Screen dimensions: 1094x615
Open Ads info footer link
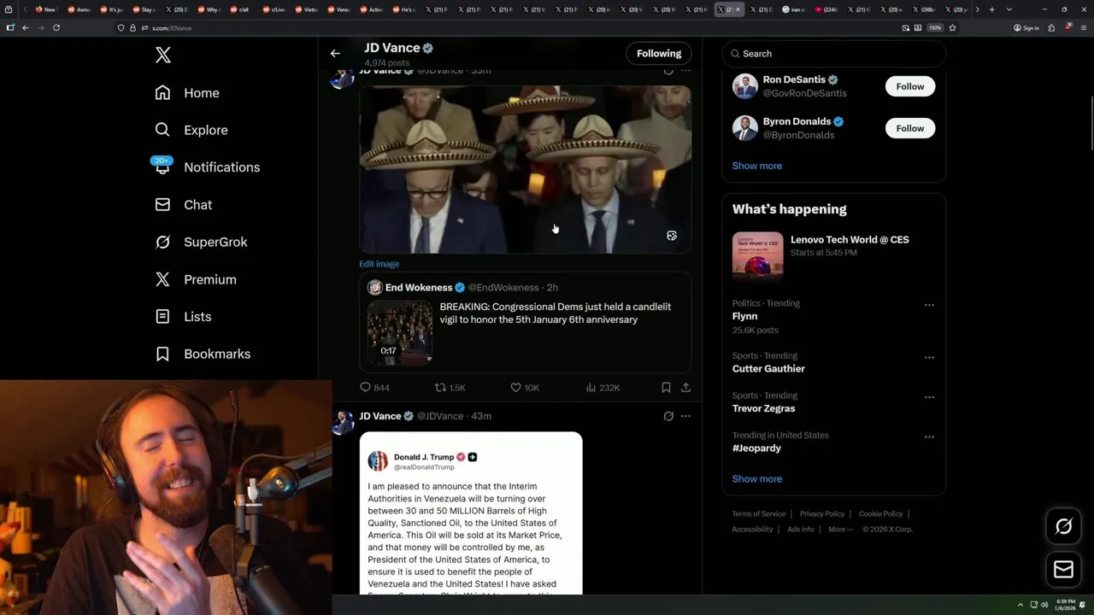pos(800,530)
